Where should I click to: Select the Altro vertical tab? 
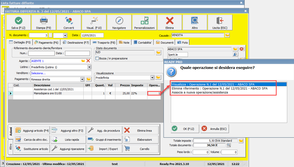coord(11,147)
